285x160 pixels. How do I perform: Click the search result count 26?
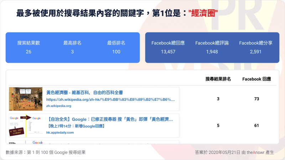(x=28, y=52)
